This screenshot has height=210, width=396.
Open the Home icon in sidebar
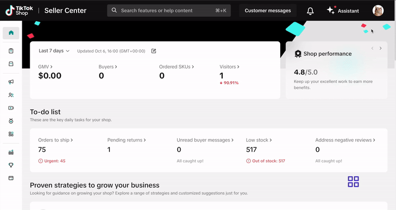pyautogui.click(x=11, y=33)
